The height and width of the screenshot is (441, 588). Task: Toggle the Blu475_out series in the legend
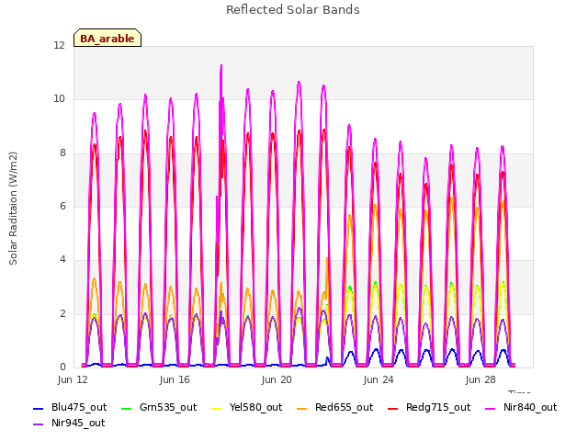[x=70, y=407]
